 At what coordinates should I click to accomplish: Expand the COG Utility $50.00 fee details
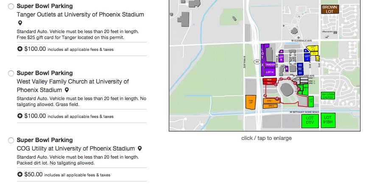coord(20,174)
